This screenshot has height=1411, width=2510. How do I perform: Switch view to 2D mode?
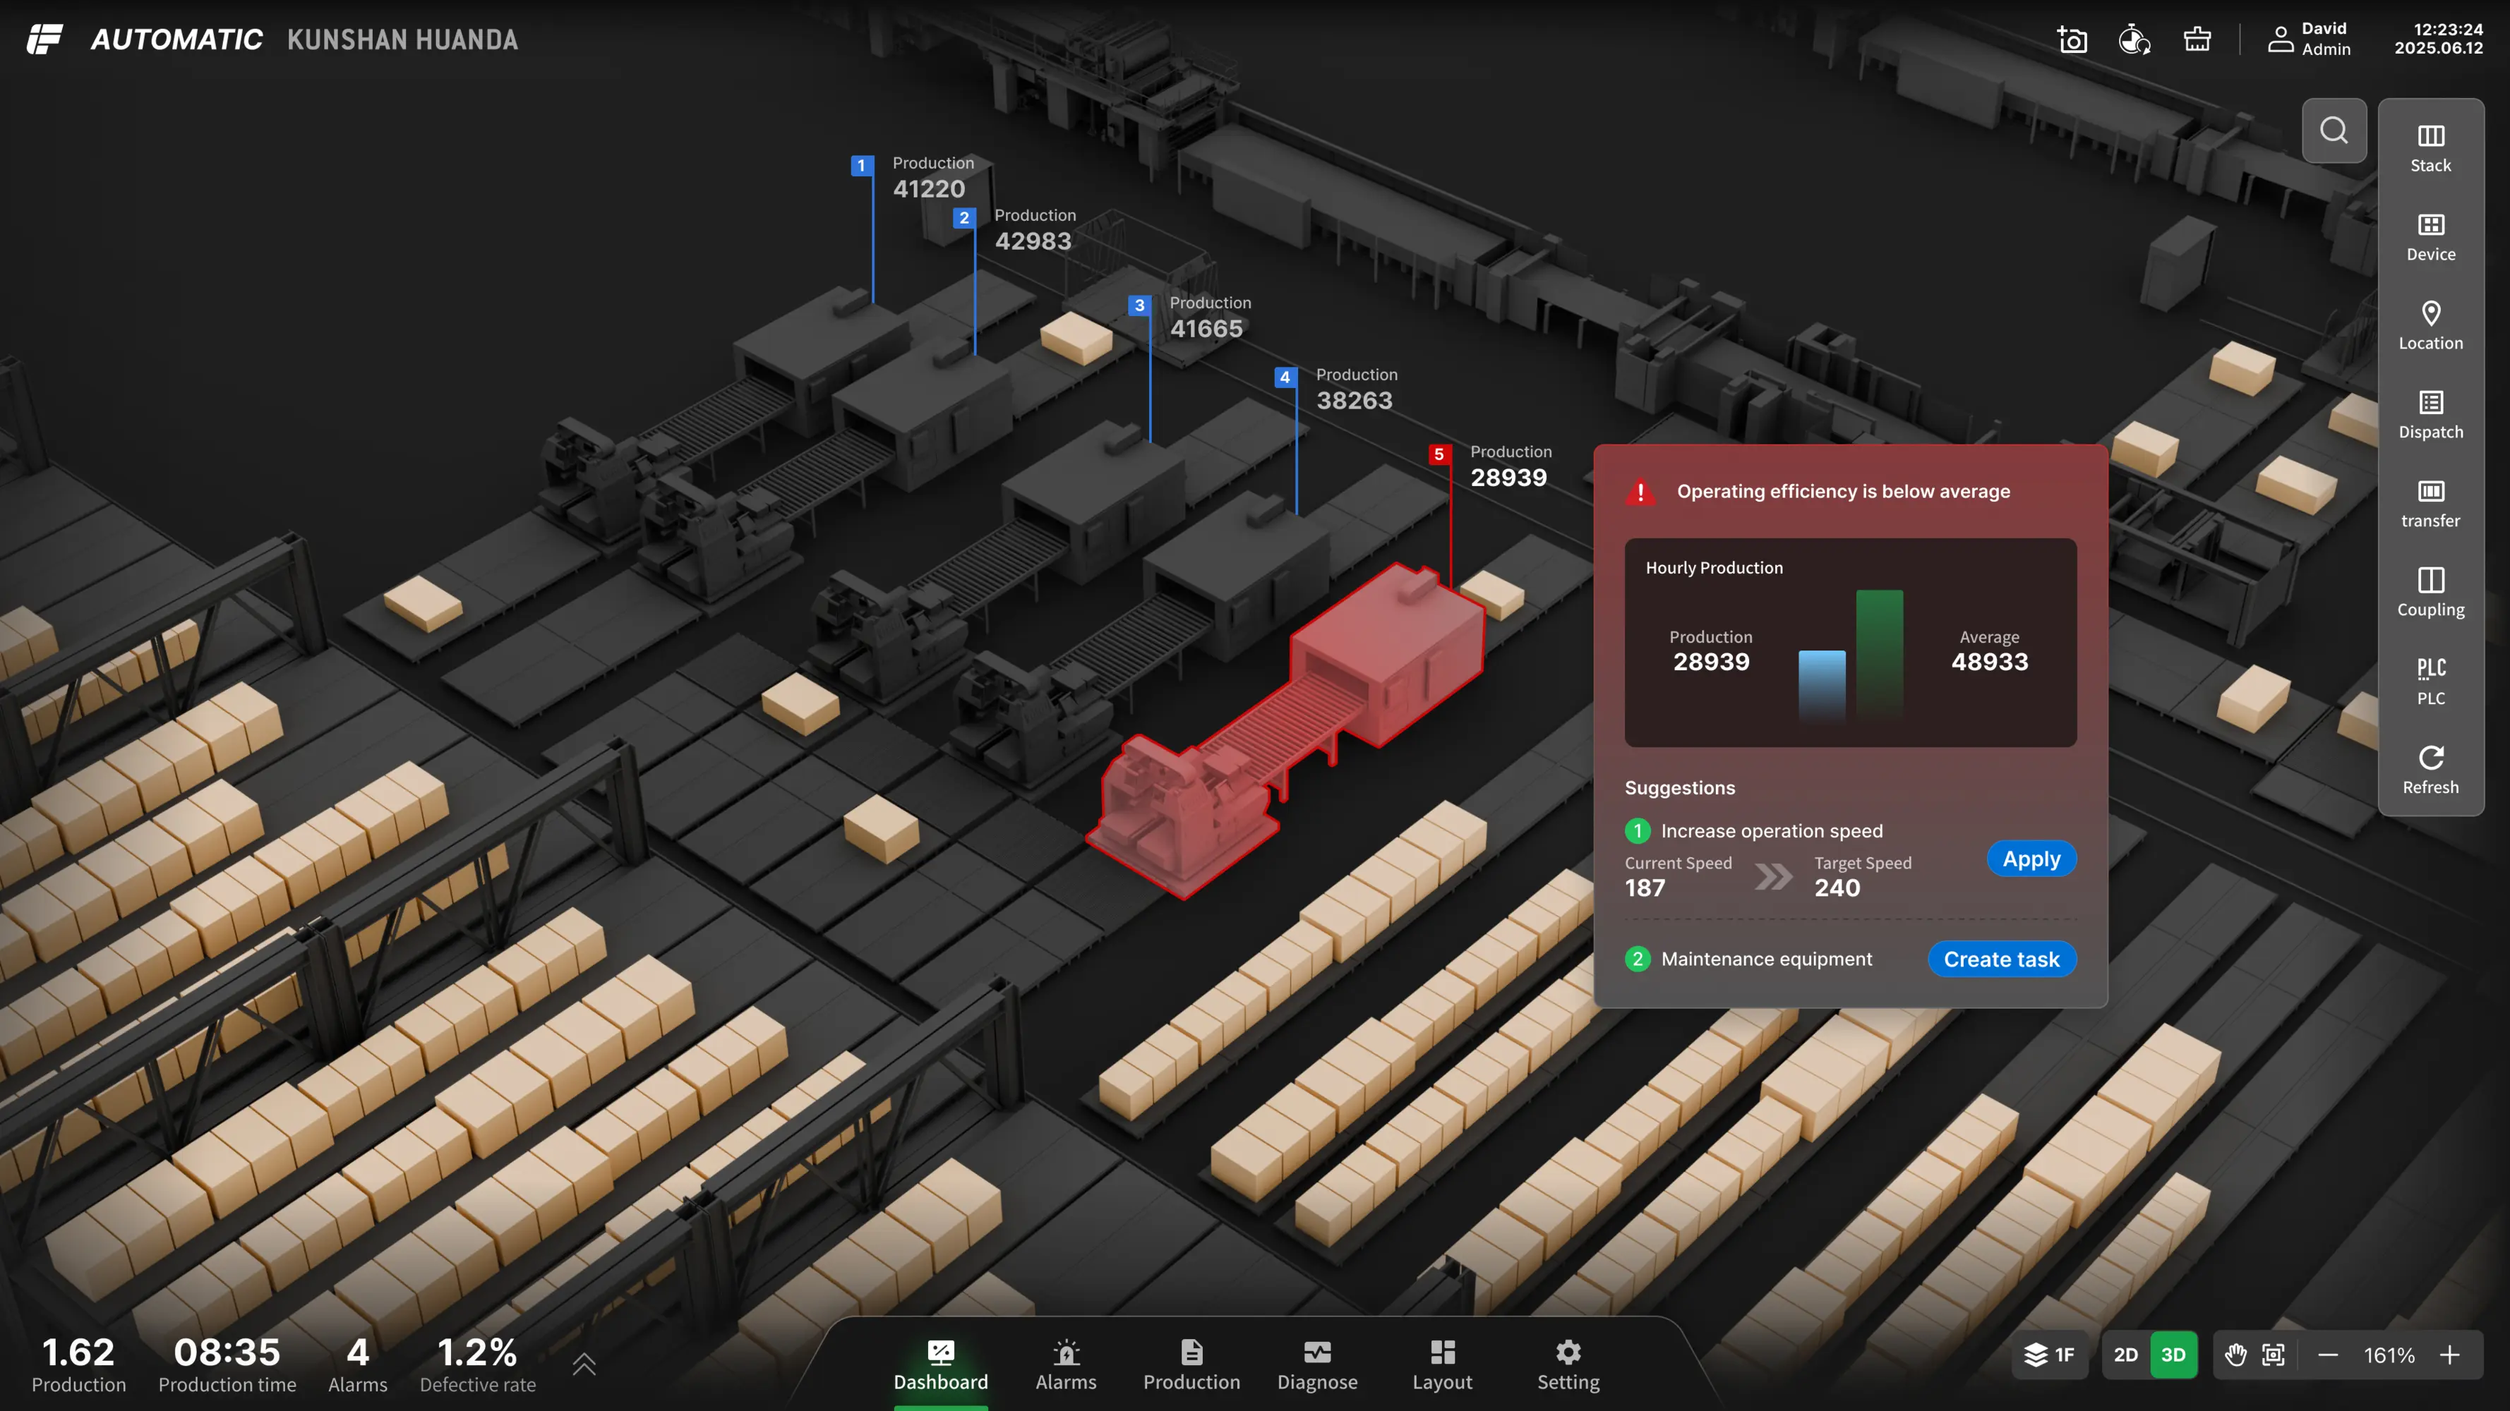2125,1355
